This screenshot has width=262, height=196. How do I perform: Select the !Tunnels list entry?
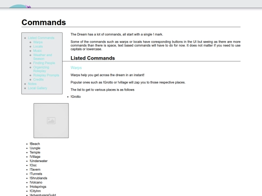[36, 174]
